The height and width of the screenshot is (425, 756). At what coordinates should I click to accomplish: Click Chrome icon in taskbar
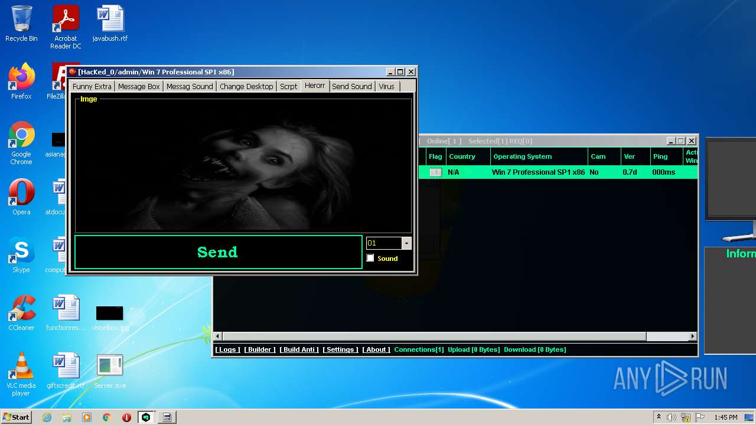pos(106,417)
